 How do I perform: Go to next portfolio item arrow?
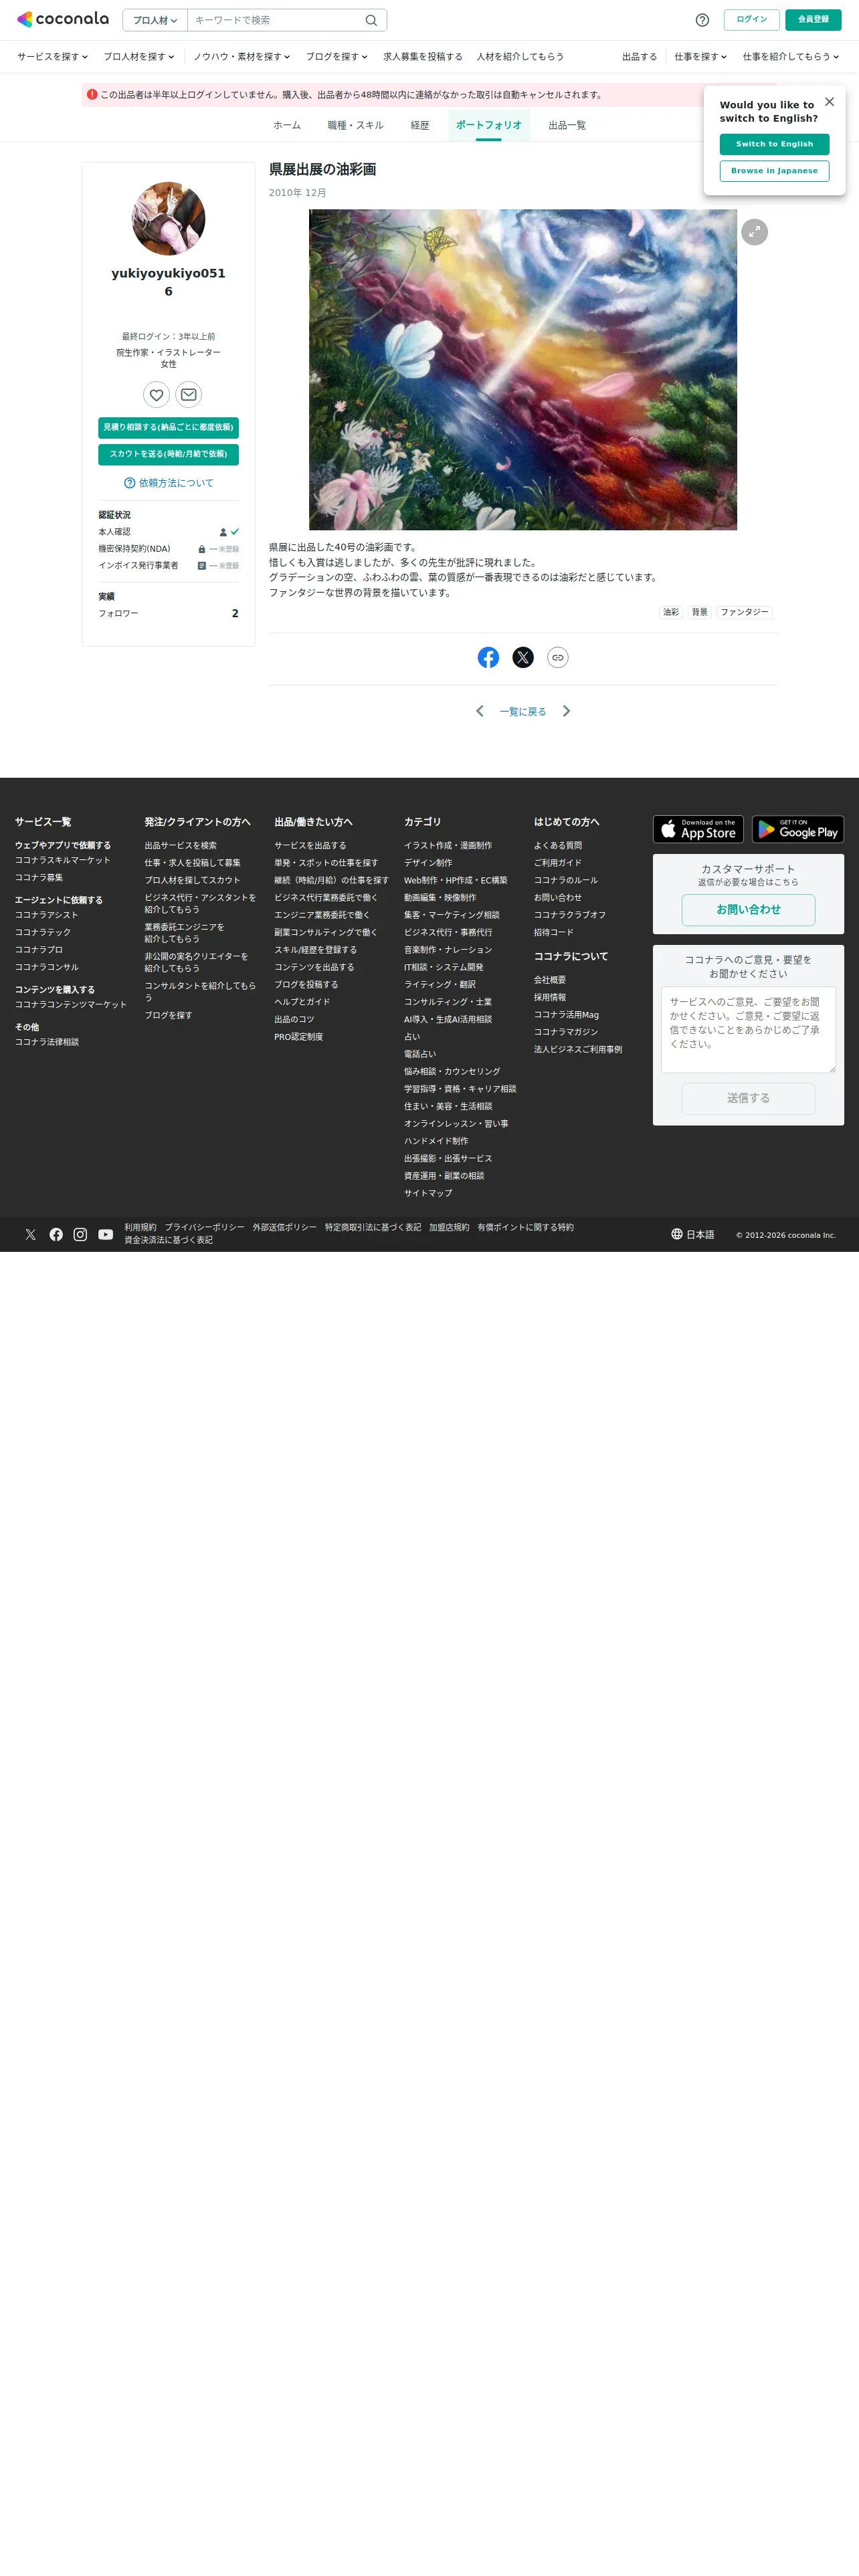(566, 711)
